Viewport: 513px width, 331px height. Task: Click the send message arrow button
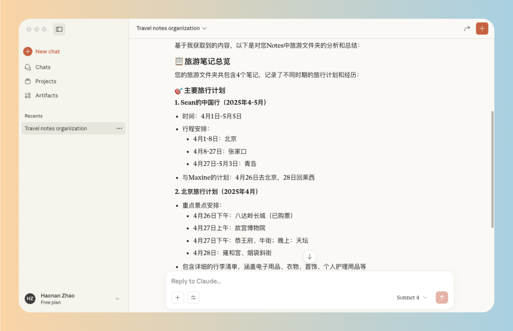coord(442,297)
